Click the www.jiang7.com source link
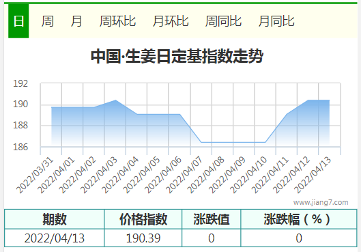Screen dimensions: 361x252 click(321, 202)
